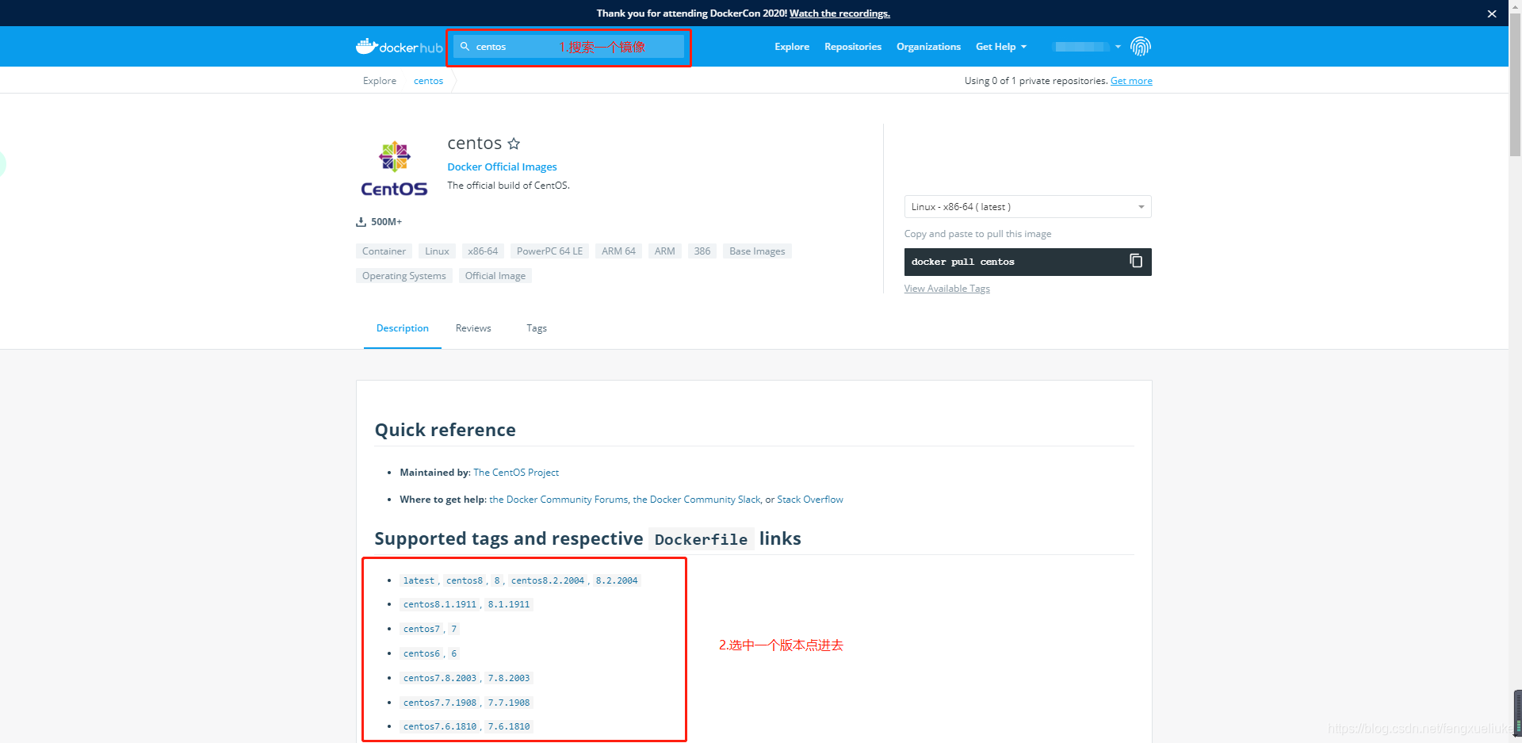Click Explore in the breadcrumb
Screen dimensions: 1522x743
[380, 81]
